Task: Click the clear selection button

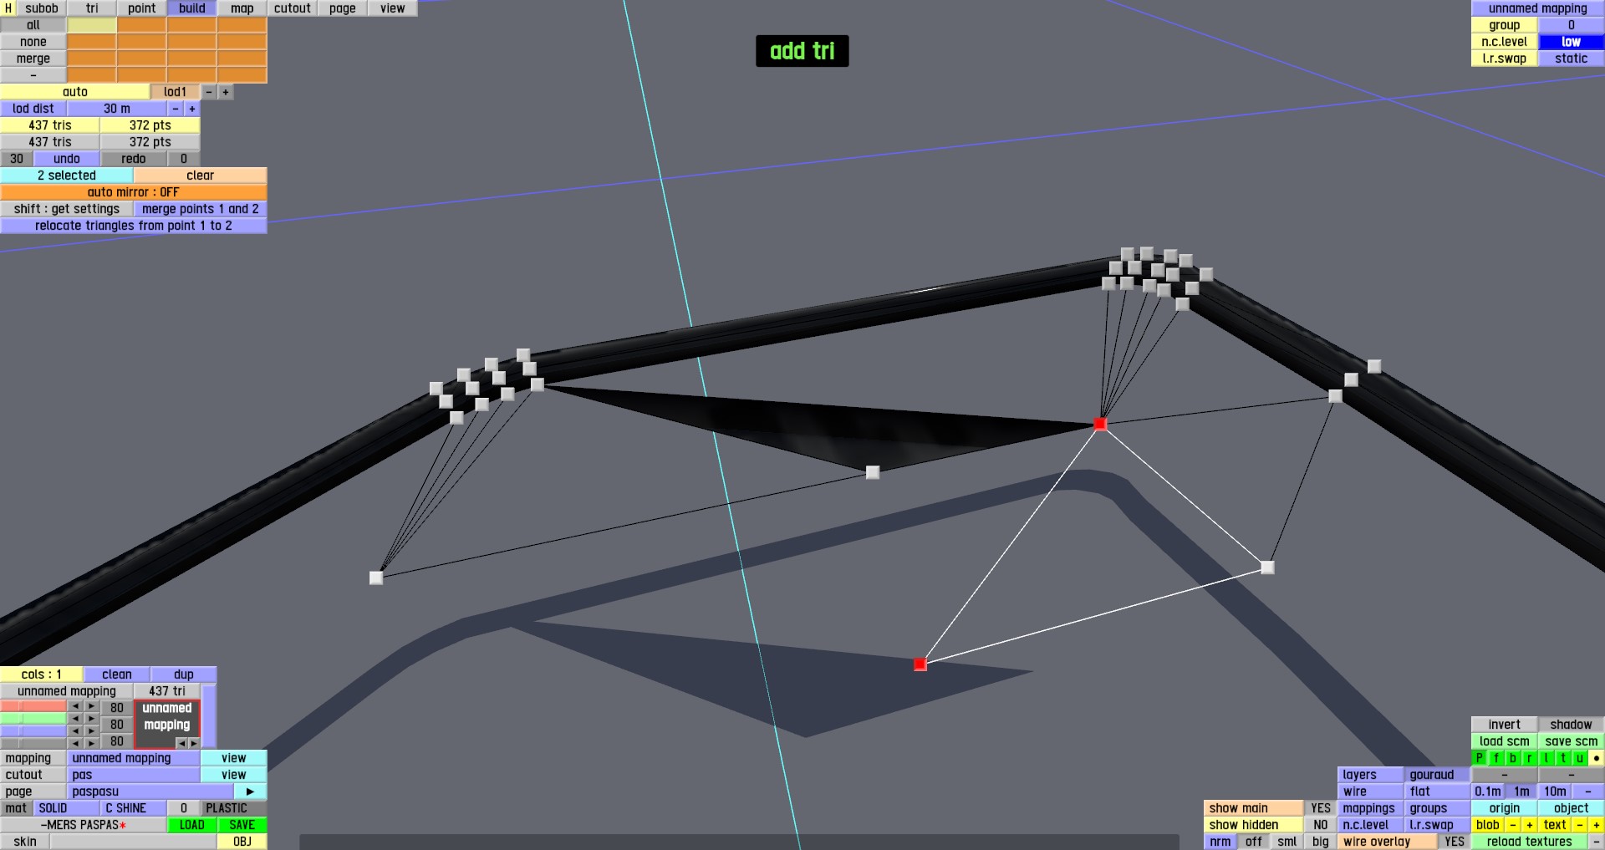Action: [200, 176]
